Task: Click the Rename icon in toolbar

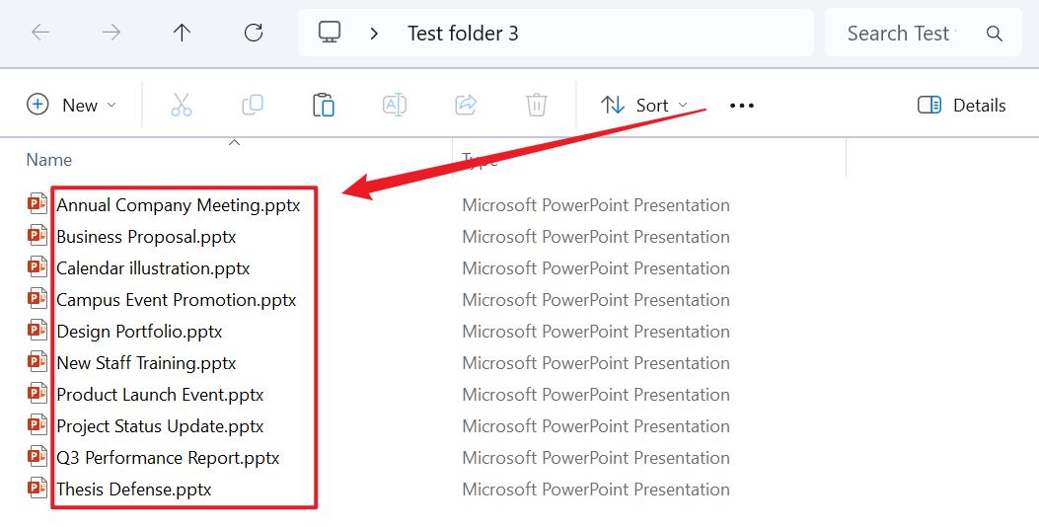Action: pos(395,105)
